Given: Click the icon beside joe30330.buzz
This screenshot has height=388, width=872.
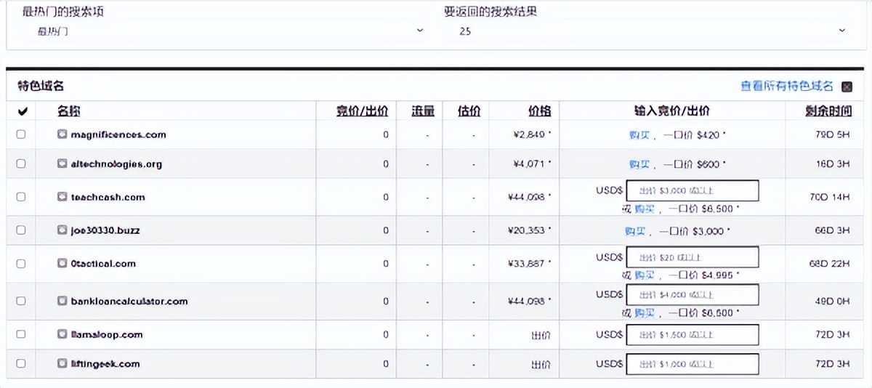Looking at the screenshot, I should 62,230.
